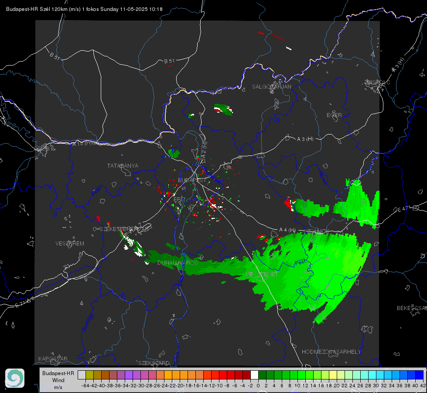Click the A 4 (H) road label
The height and width of the screenshot is (393, 427).
287,230
